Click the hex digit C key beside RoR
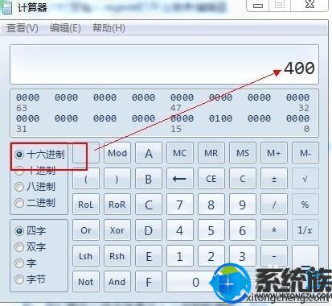The width and height of the screenshot is (332, 306). pyautogui.click(x=149, y=205)
